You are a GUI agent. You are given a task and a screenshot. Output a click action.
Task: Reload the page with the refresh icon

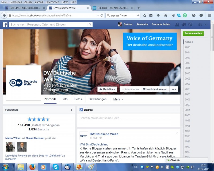tap(102, 15)
